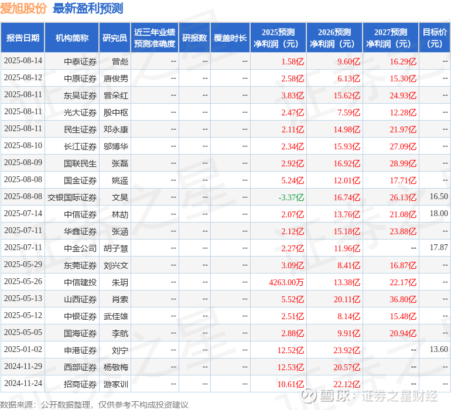
Task: Click the 近三年业绩预测准确度 header
Action: [x=155, y=37]
